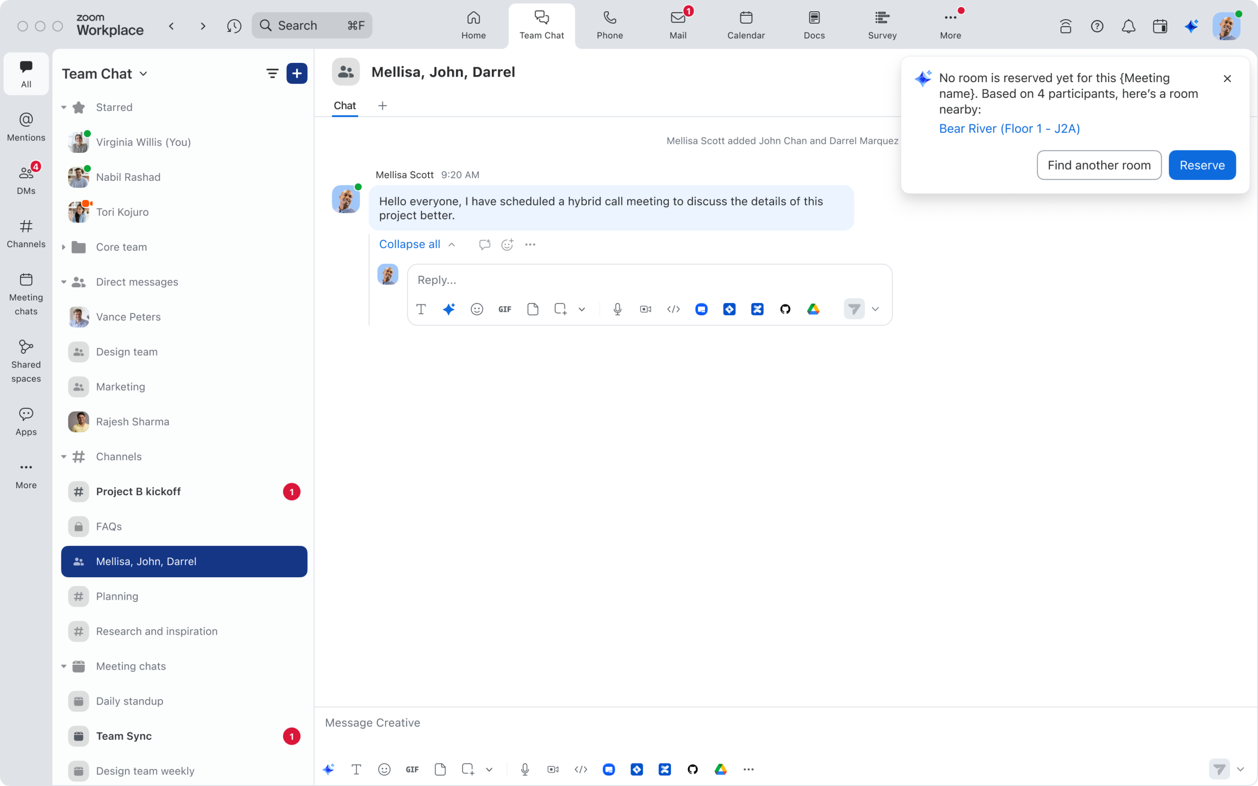
Task: Click the history clock icon
Action: 234,26
